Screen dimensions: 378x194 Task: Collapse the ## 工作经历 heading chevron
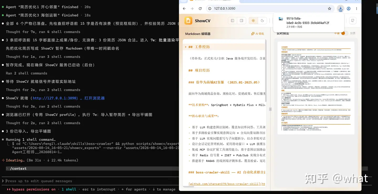(186, 47)
